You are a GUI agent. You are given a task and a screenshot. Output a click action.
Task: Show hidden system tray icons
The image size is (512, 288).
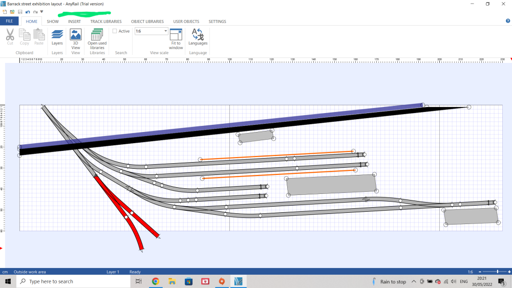(414, 281)
